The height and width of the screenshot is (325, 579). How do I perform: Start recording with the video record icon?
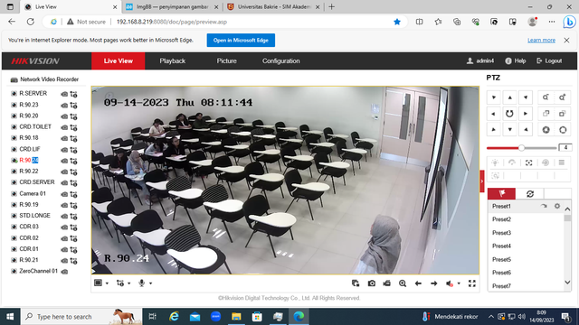[387, 283]
